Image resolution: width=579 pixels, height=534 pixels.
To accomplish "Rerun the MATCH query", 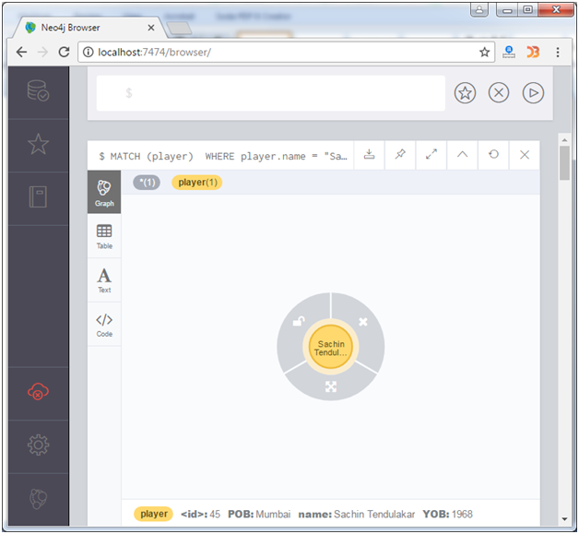I will pyautogui.click(x=494, y=155).
